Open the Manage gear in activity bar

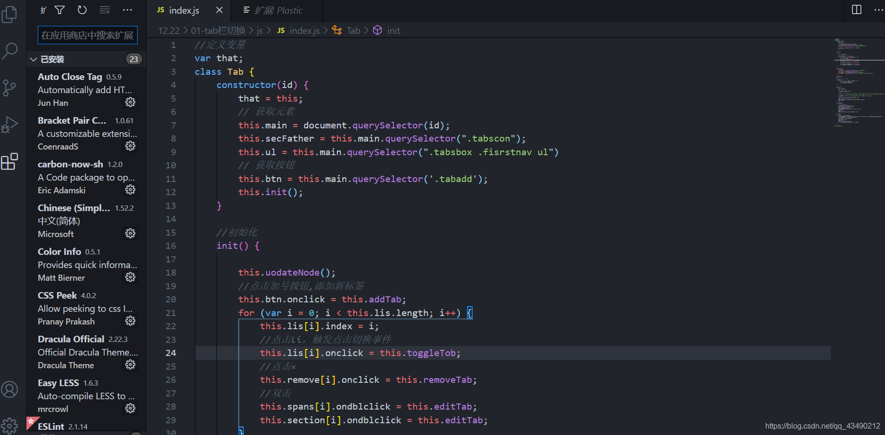(x=9, y=426)
